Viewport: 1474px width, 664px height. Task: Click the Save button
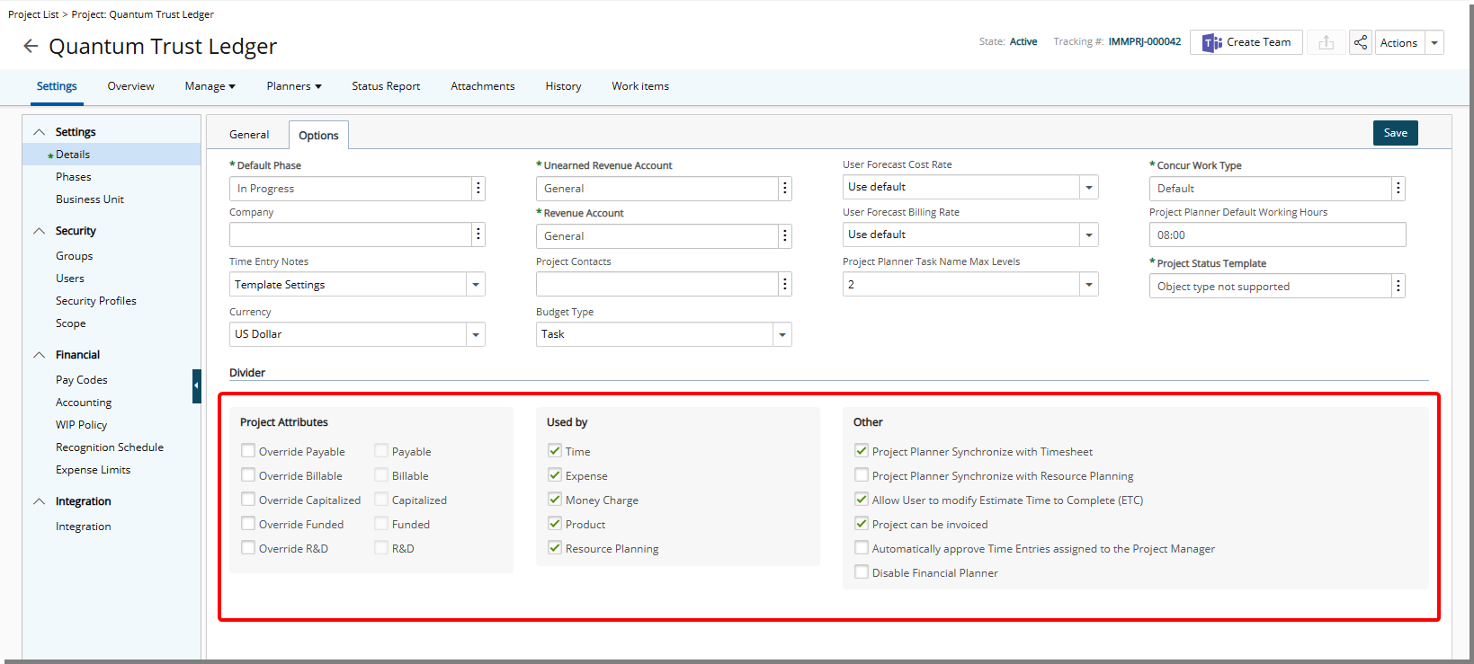(x=1395, y=133)
